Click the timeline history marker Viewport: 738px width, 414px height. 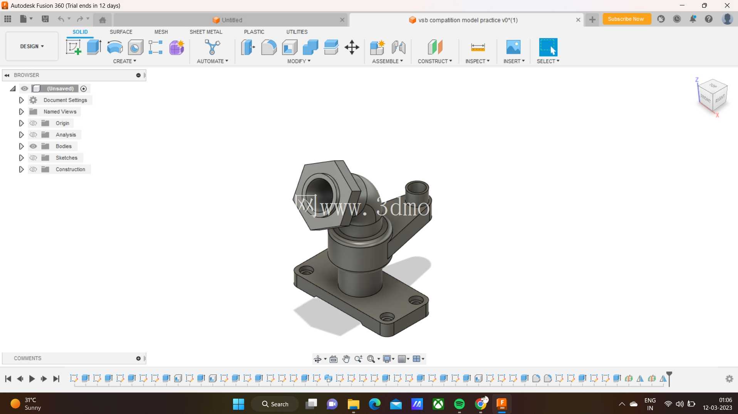tap(669, 379)
